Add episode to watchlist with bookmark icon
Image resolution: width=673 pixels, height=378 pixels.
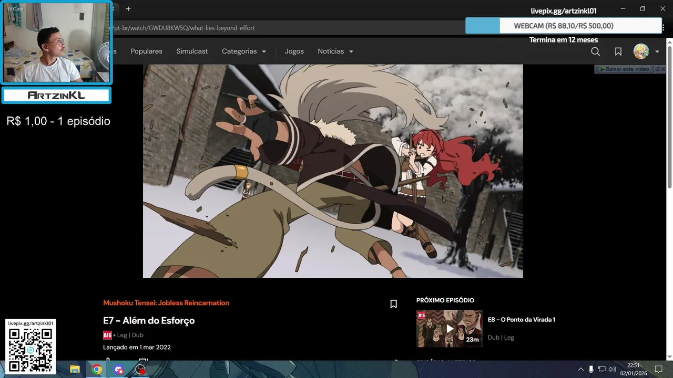click(x=393, y=303)
